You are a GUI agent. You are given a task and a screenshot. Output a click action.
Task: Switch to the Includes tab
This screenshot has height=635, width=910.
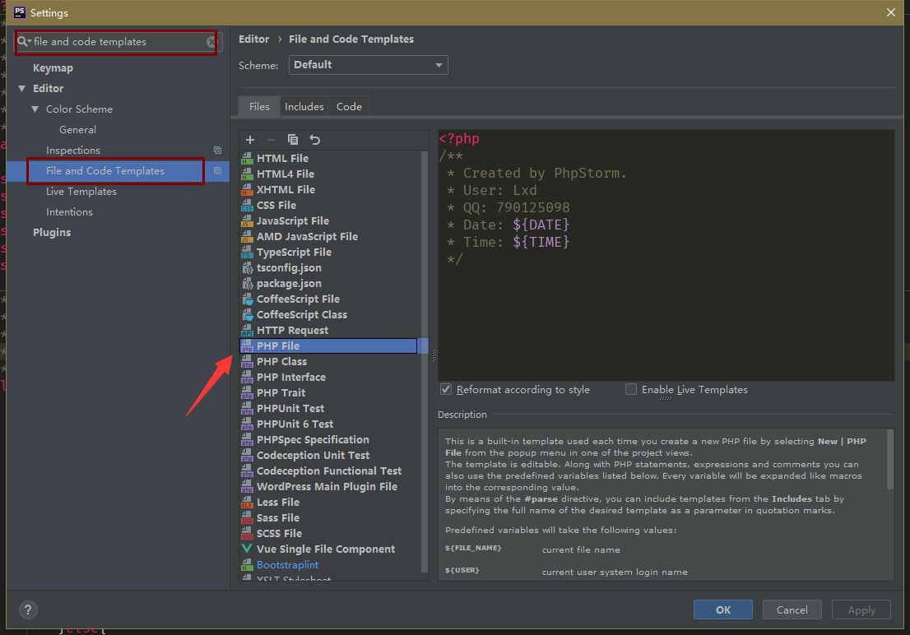(304, 106)
